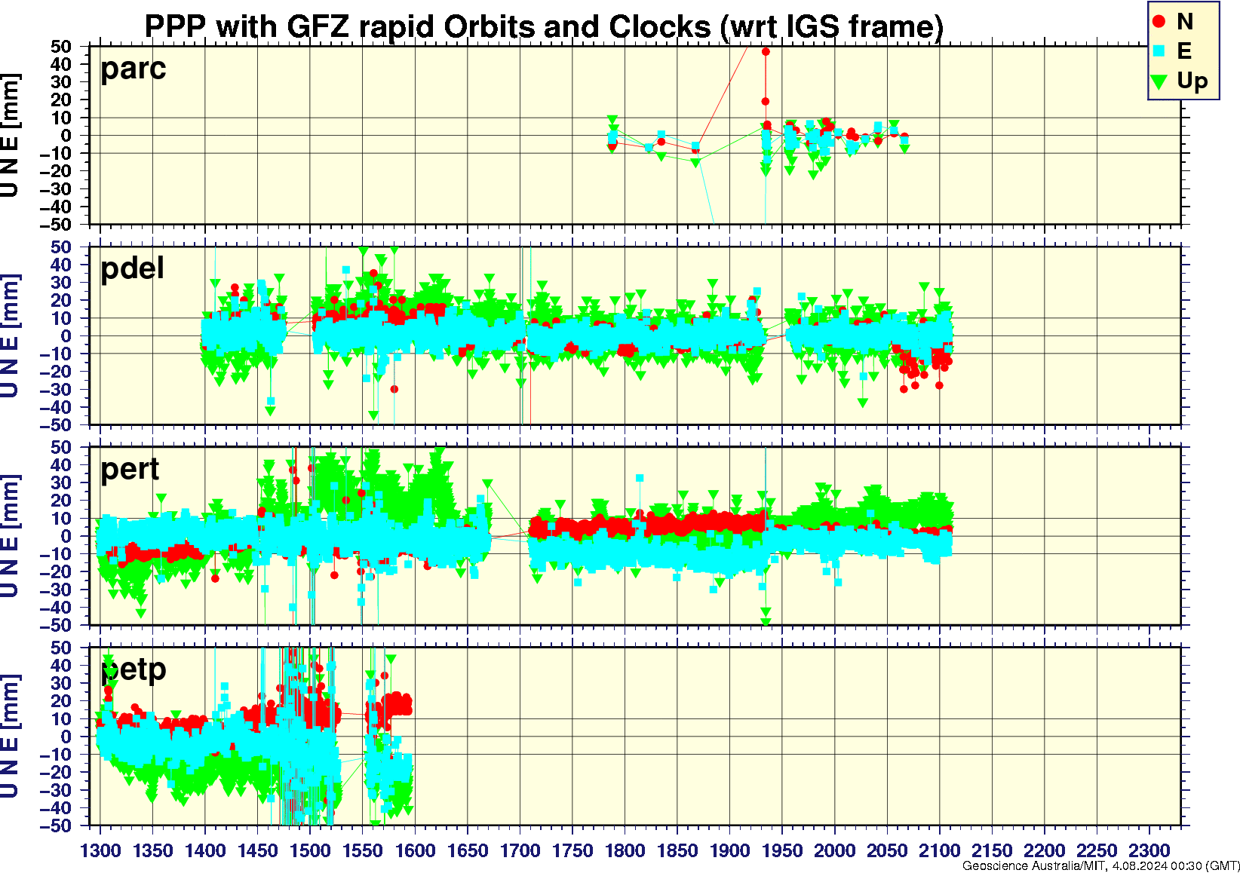Click the 1300 x-axis tick label
Image resolution: width=1240 pixels, height=873 pixels.
100,850
